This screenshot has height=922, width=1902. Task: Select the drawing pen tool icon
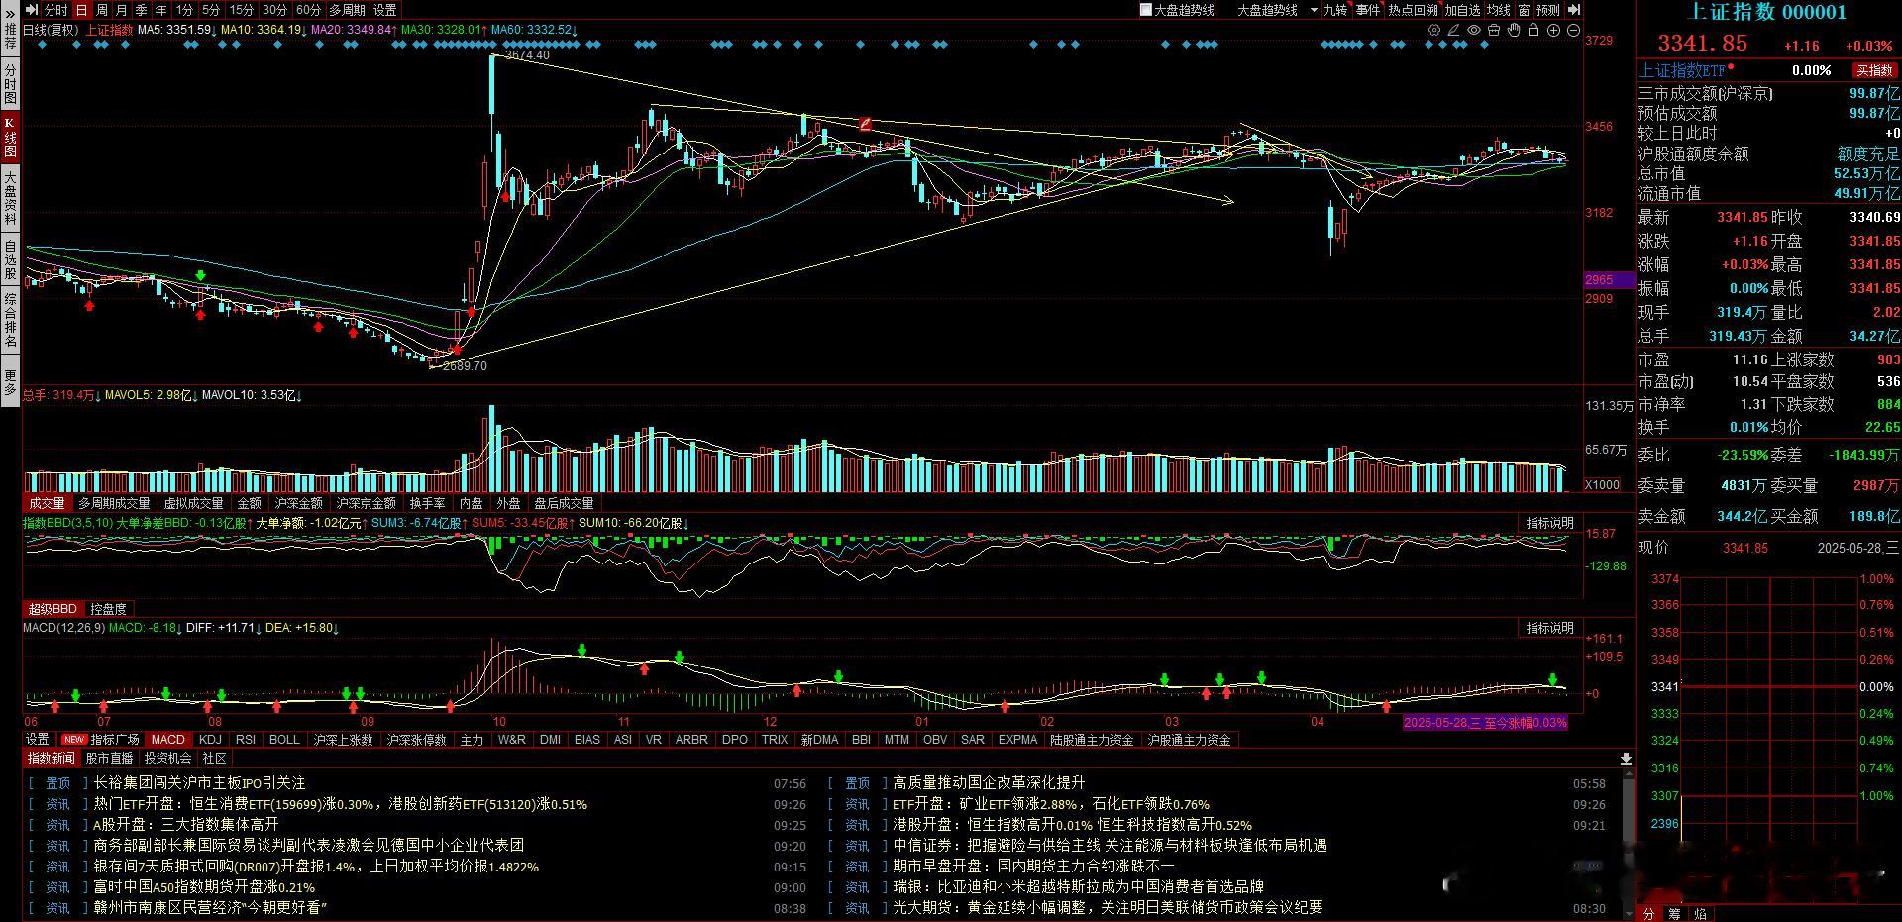tap(1454, 31)
